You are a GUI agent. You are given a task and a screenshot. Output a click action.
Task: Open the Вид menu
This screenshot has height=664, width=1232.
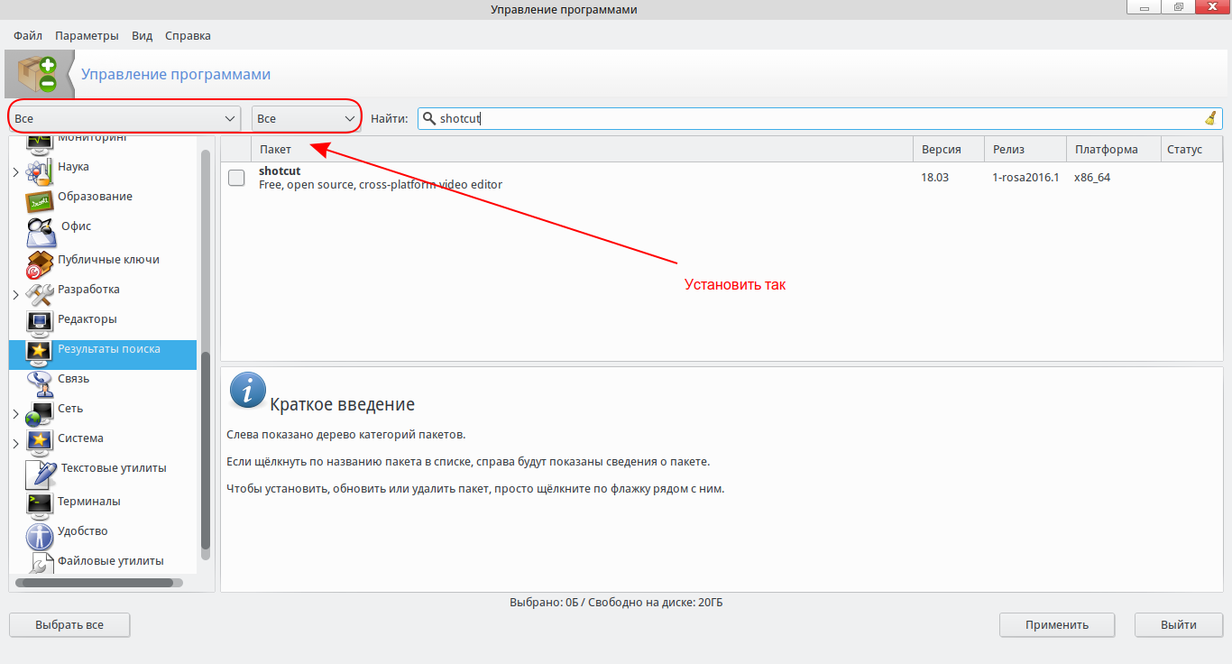[x=142, y=36]
